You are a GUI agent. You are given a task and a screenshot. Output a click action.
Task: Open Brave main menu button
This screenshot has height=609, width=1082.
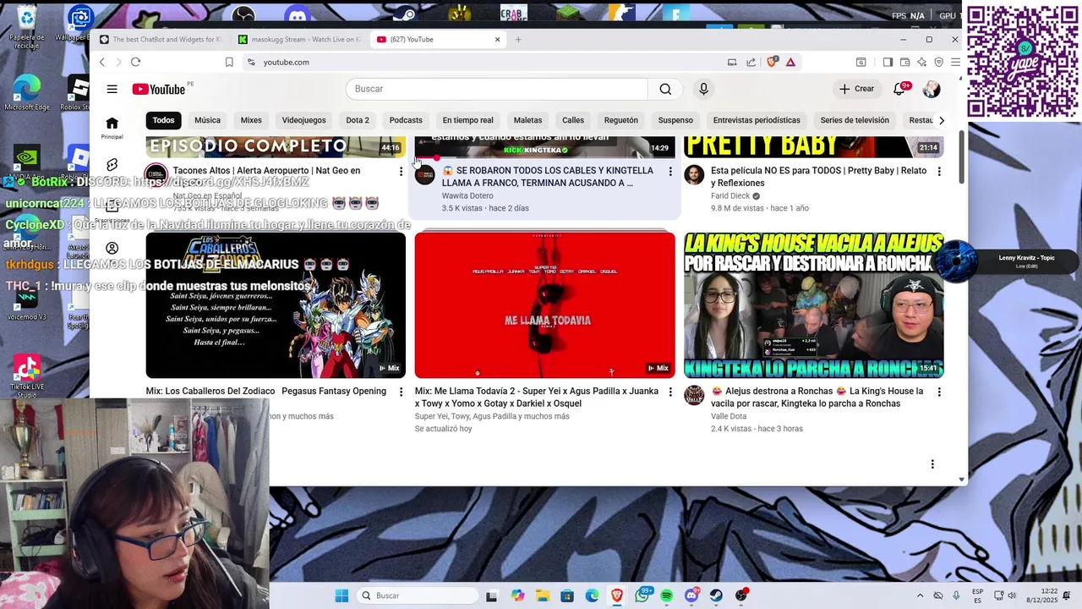pos(955,62)
